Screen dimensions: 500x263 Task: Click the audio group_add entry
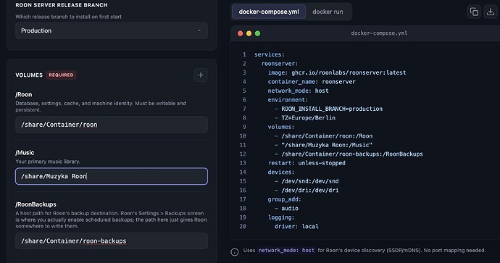click(286, 209)
